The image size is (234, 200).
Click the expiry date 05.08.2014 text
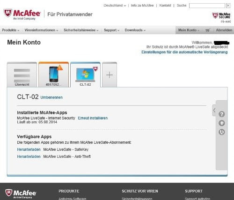click(48, 122)
